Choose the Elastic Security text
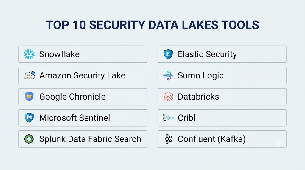Image resolution: width=305 pixels, height=170 pixels. point(207,54)
